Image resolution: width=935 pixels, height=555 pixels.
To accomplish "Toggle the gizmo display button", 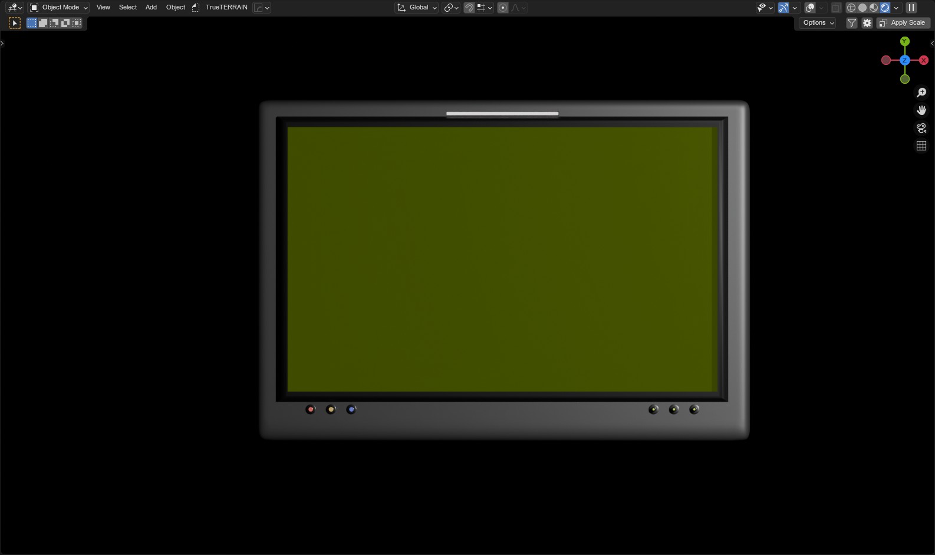I will [783, 8].
